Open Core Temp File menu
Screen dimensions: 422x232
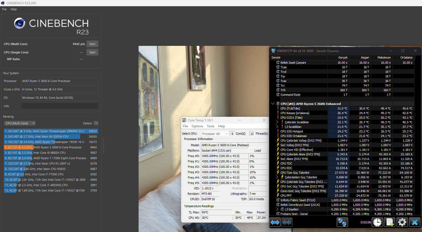[185, 126]
